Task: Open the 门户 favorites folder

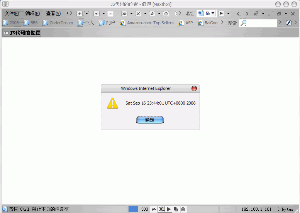Action: click(107, 23)
